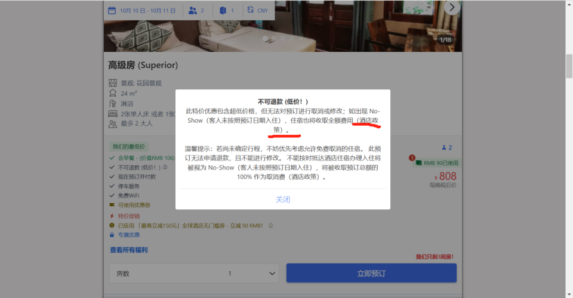Click the bed icon beside 2张单人床

(113, 114)
